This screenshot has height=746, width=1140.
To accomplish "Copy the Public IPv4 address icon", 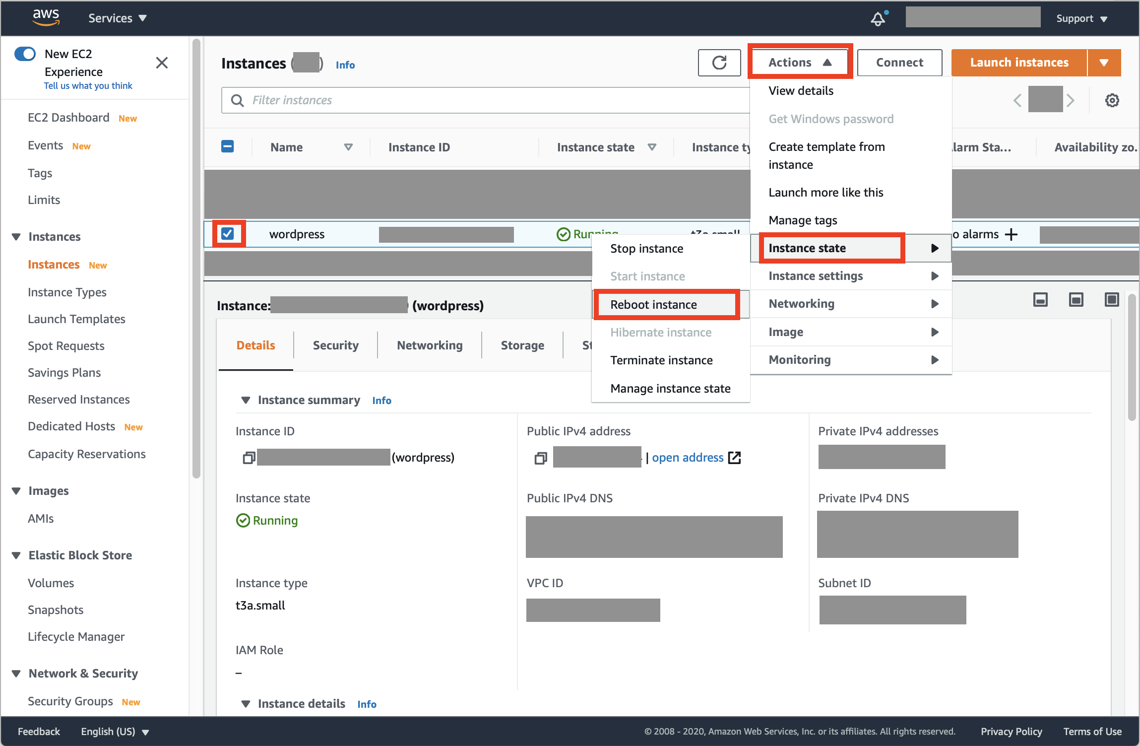I will pyautogui.click(x=541, y=458).
